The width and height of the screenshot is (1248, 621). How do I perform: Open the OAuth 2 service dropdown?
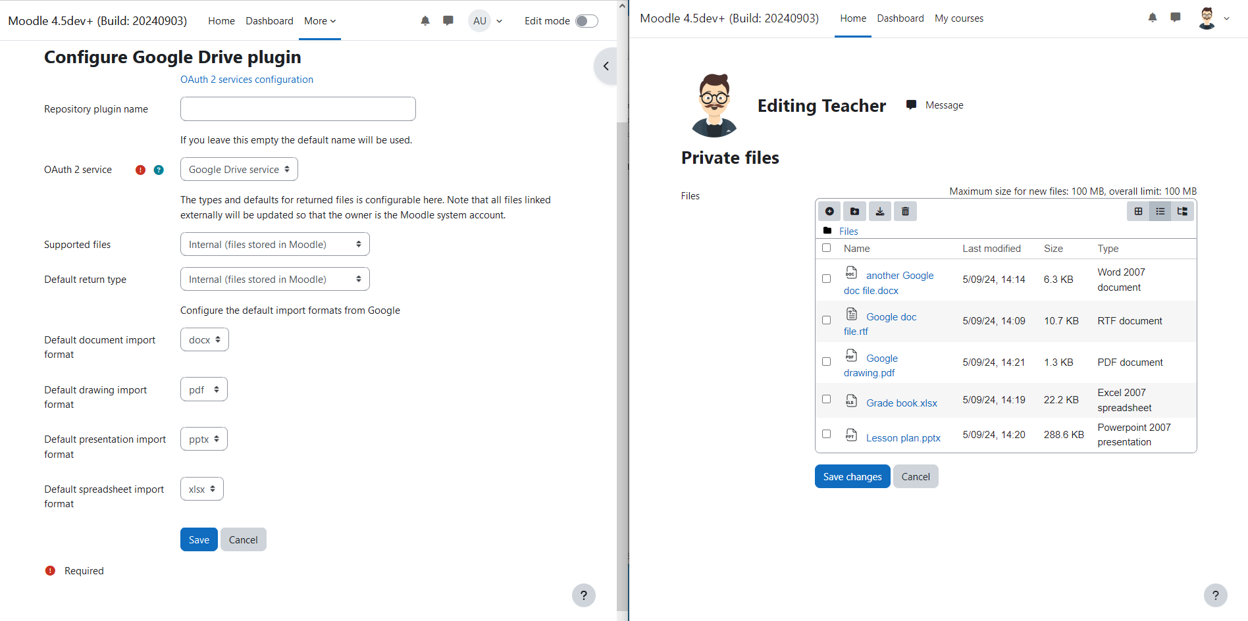click(239, 169)
